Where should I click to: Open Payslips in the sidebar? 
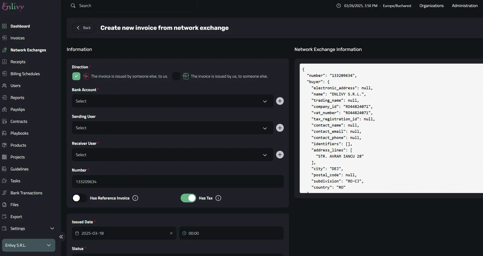[18, 110]
